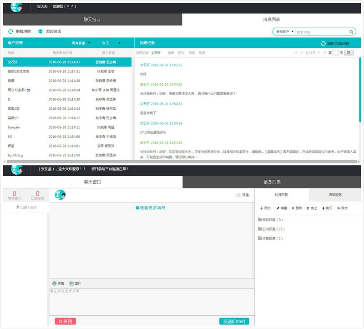Select the 咨询服务 tab
The height and width of the screenshot is (329, 364).
[335, 195]
